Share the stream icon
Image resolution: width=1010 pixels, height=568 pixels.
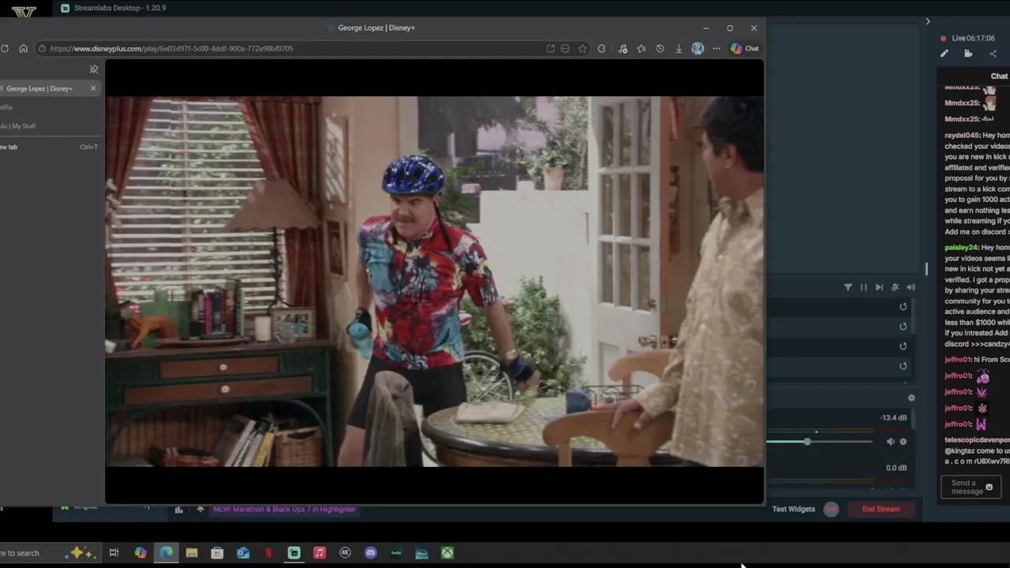point(993,54)
